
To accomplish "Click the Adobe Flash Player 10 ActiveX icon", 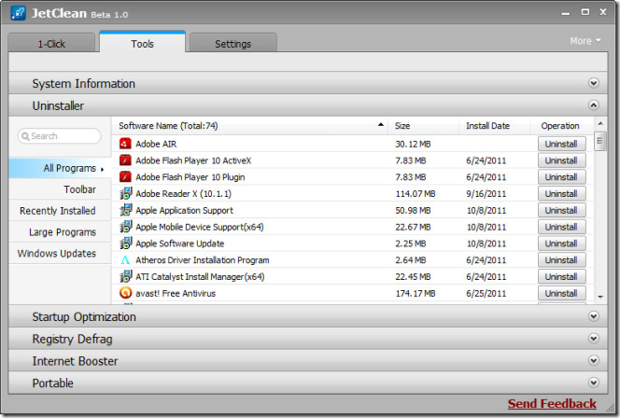I will (125, 160).
